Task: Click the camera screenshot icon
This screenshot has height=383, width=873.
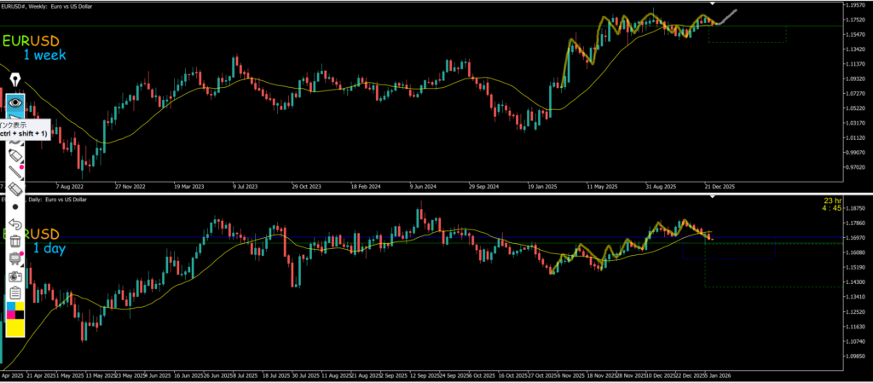Action: tap(15, 276)
